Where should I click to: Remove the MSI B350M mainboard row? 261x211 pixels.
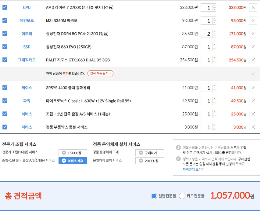pos(253,20)
